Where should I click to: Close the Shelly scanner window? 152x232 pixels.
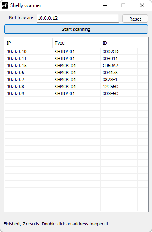pos(142,5)
